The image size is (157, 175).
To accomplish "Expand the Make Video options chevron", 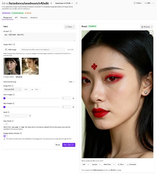I will click(x=114, y=164).
